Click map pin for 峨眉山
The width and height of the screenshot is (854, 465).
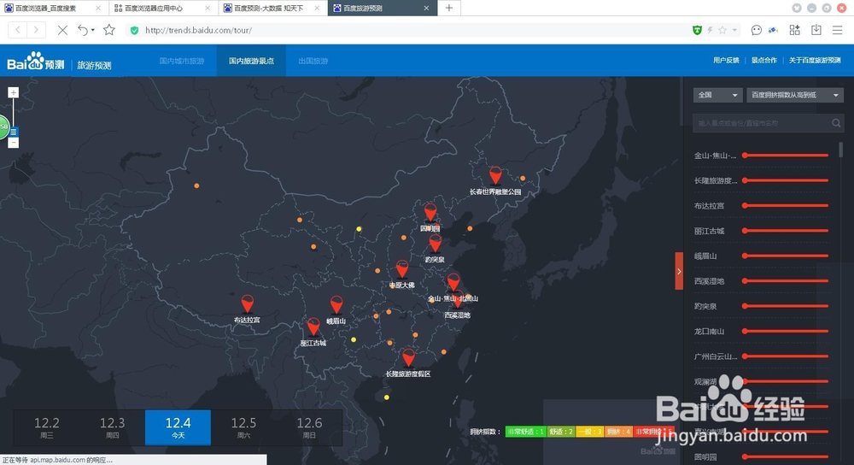pos(336,304)
